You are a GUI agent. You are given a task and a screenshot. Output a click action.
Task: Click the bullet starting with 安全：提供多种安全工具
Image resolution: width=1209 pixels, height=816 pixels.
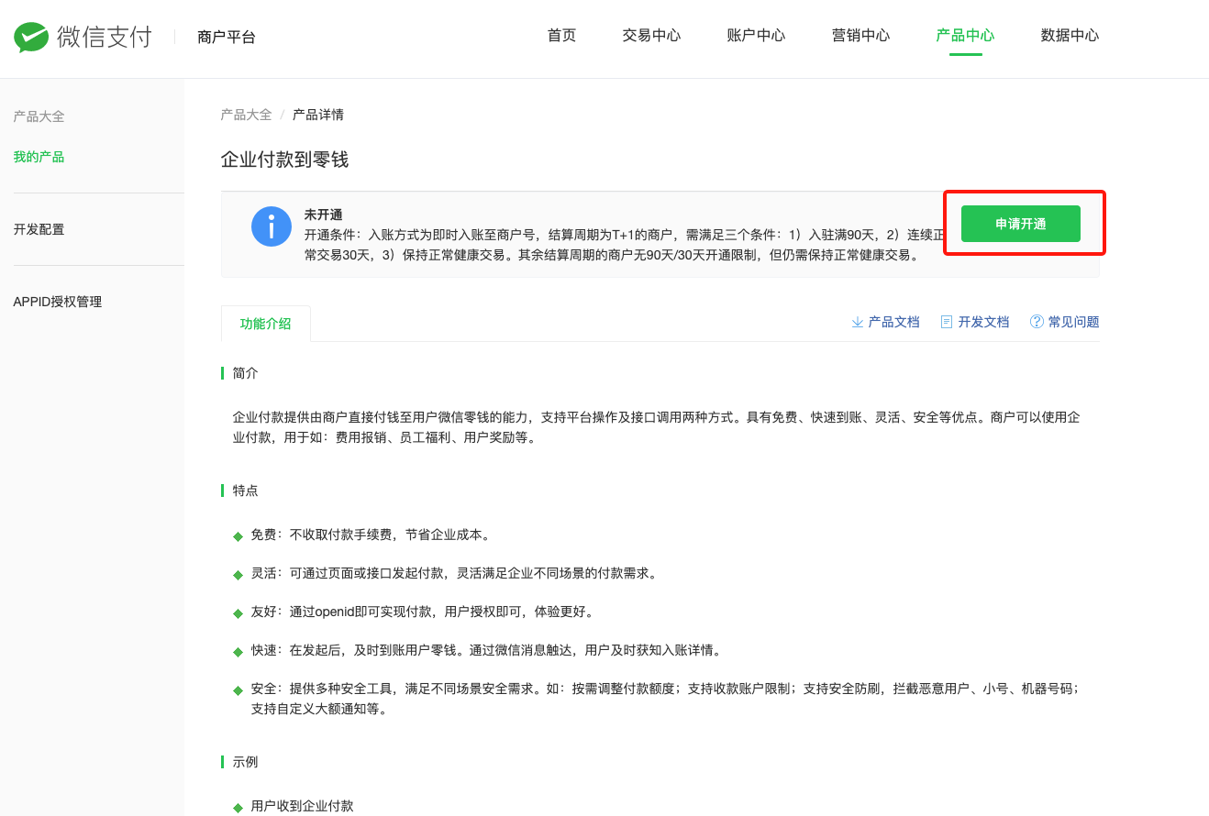pos(665,698)
